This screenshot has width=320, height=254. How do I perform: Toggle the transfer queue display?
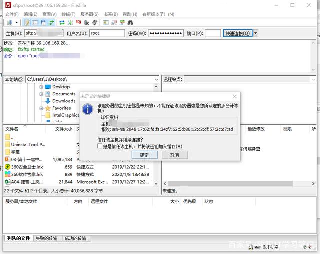coord(51,23)
